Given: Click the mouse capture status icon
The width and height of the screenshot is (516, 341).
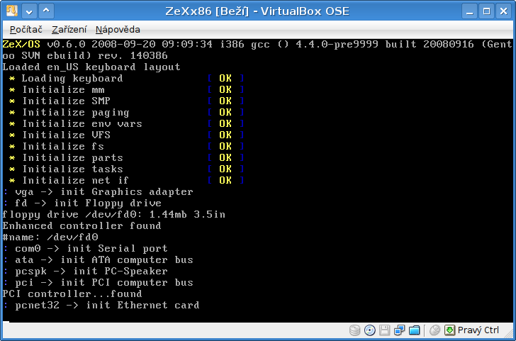Looking at the screenshot, I should tap(435, 330).
